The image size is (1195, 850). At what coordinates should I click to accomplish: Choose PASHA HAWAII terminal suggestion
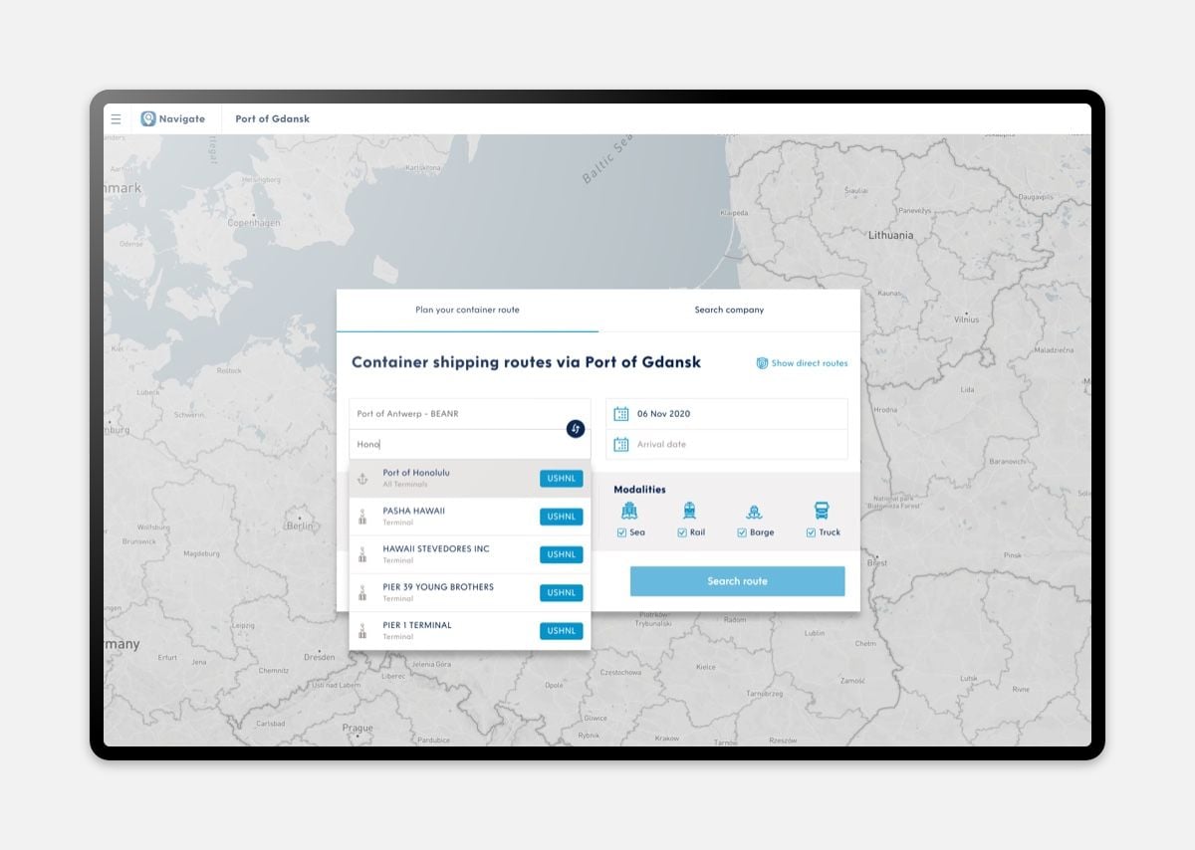coord(470,517)
